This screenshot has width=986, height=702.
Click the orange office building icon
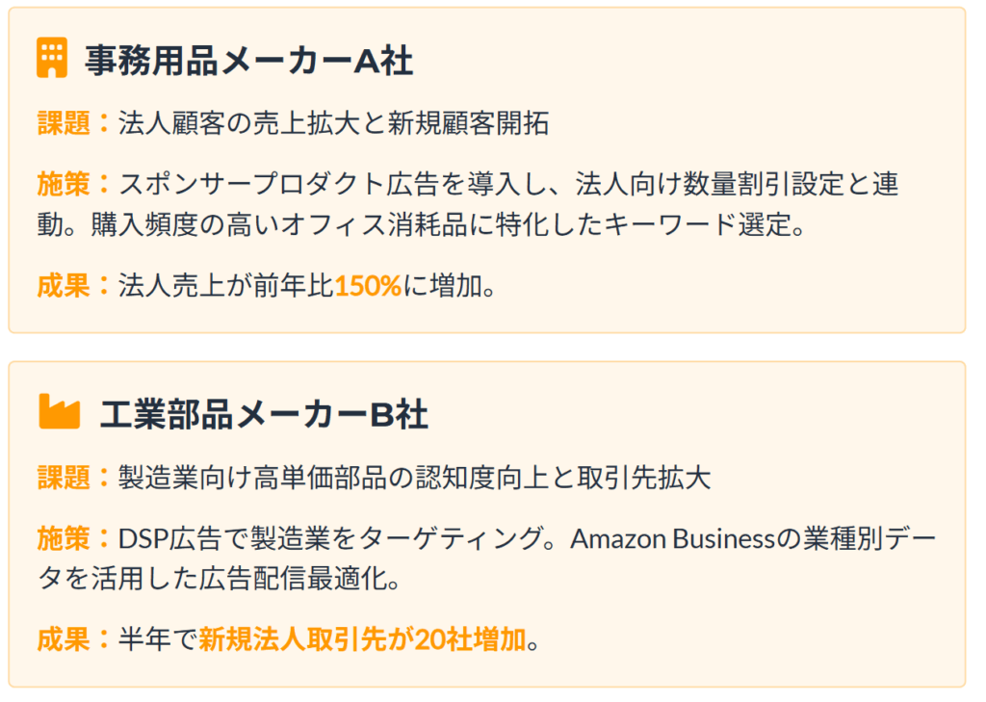(52, 58)
